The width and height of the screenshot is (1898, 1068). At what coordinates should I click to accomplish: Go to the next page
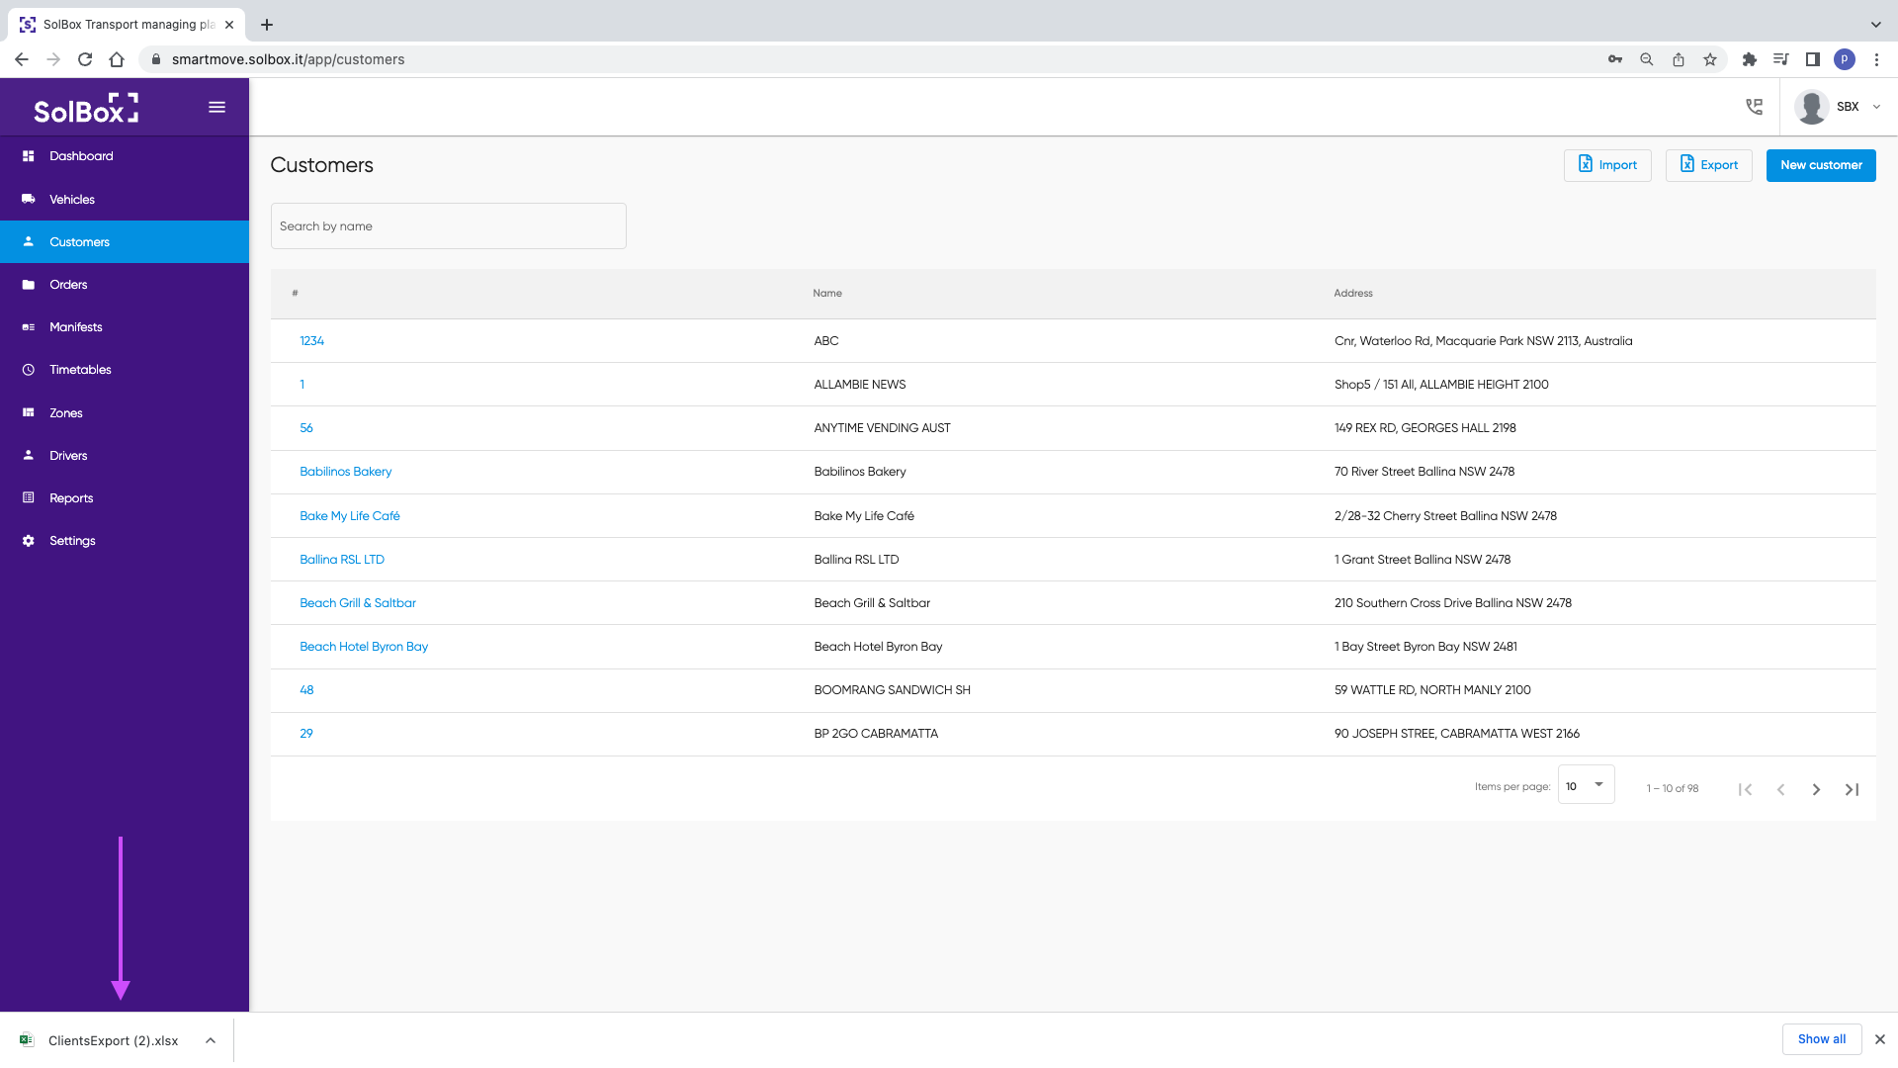click(1816, 789)
